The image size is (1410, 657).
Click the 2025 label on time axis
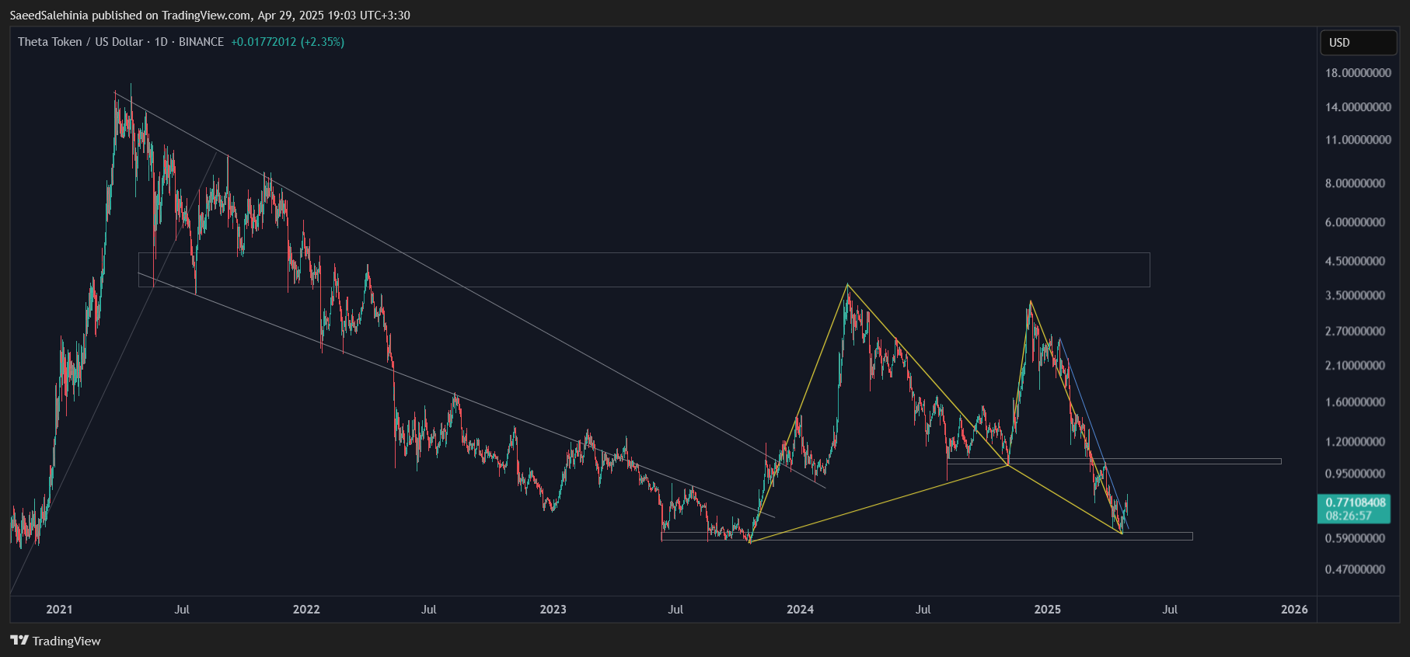[x=1048, y=610]
